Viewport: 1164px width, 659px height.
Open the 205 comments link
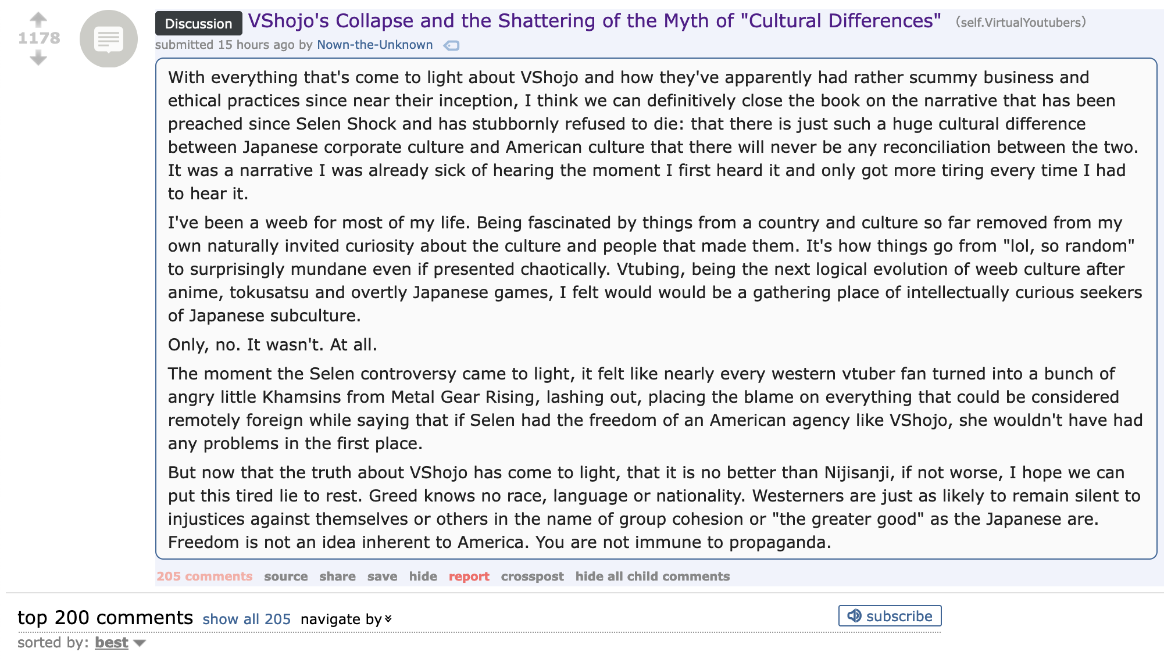pos(205,576)
